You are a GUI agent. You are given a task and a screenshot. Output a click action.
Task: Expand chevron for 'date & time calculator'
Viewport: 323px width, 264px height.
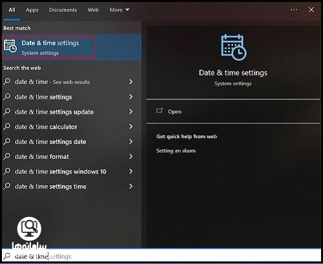click(130, 127)
